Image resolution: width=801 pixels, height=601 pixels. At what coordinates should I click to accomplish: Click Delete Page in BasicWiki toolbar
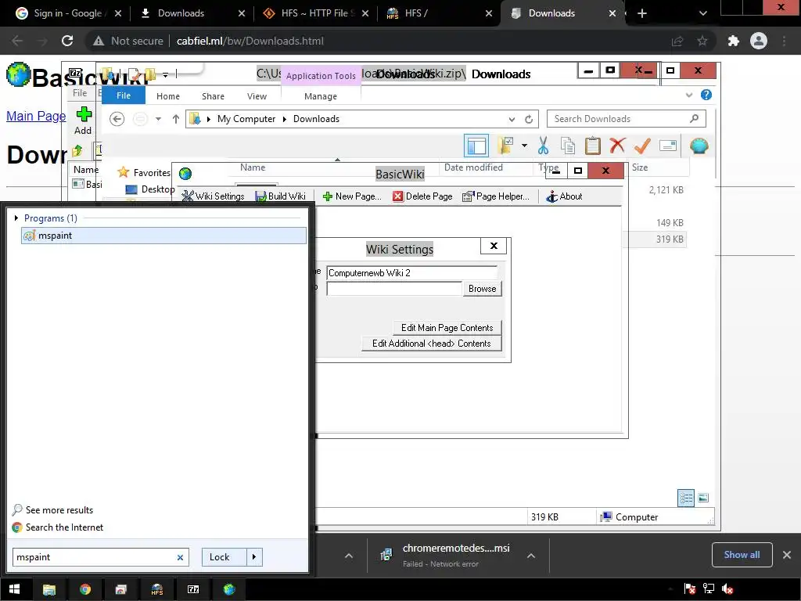pos(423,196)
